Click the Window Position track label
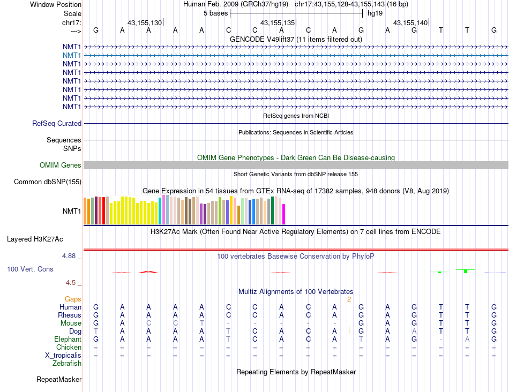The image size is (509, 392). (56, 4)
